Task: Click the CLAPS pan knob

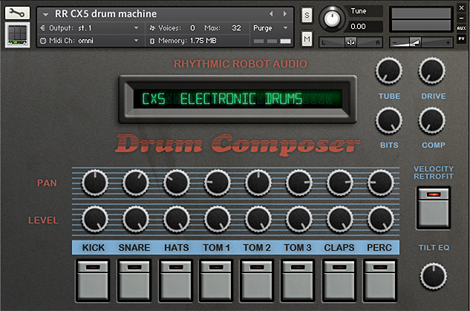Action: (340, 183)
